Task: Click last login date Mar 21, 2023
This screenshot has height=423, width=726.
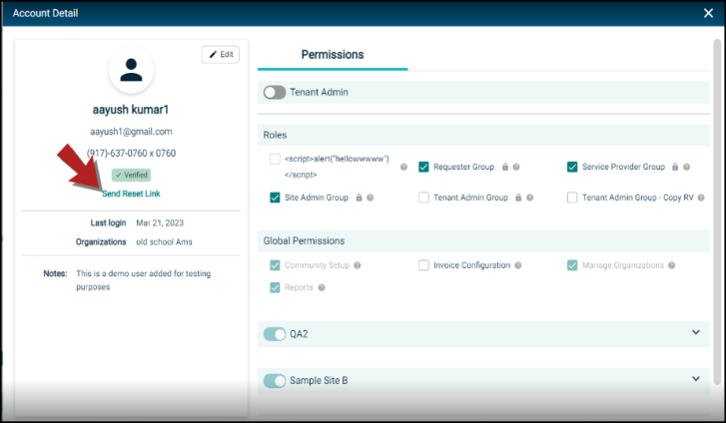Action: (x=160, y=223)
